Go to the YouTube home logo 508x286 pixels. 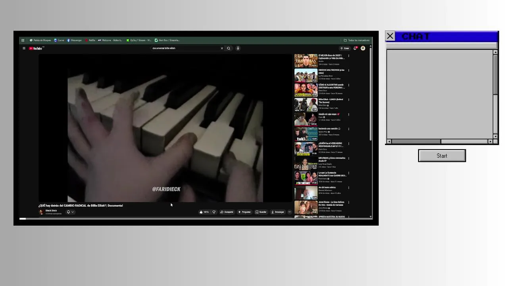(x=35, y=48)
